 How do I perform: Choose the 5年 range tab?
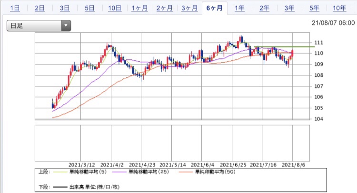coord(314,9)
